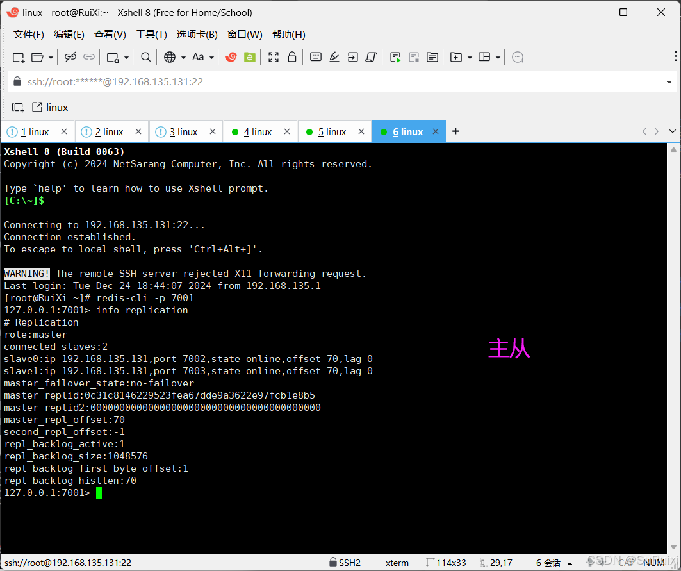The image size is (681, 571).
Task: Click the tab layout arrangement icon
Action: click(484, 57)
